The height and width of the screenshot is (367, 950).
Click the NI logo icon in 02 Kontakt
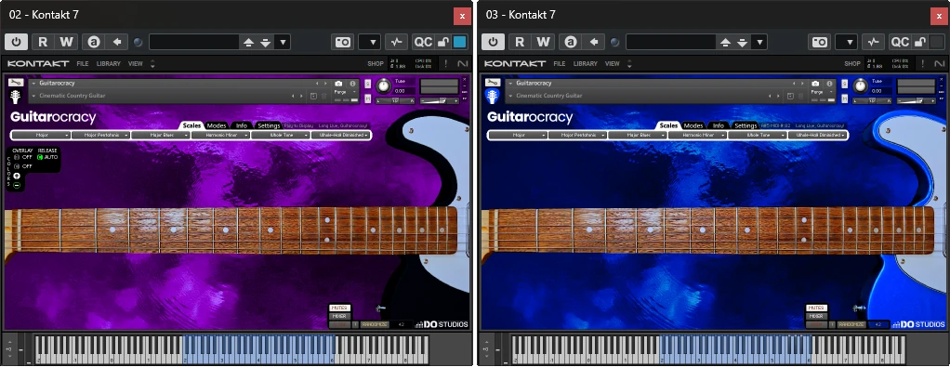(x=463, y=63)
